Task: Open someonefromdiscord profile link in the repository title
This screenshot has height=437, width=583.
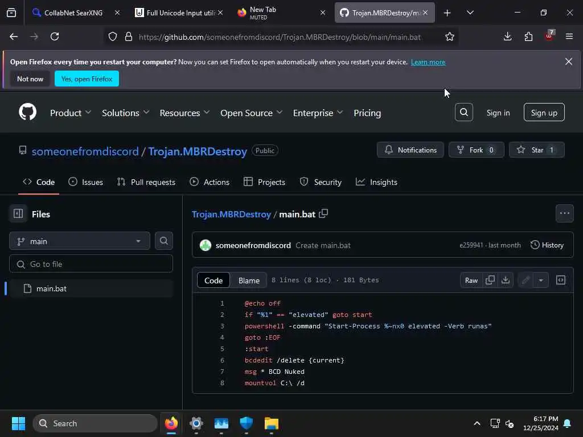Action: pos(85,151)
